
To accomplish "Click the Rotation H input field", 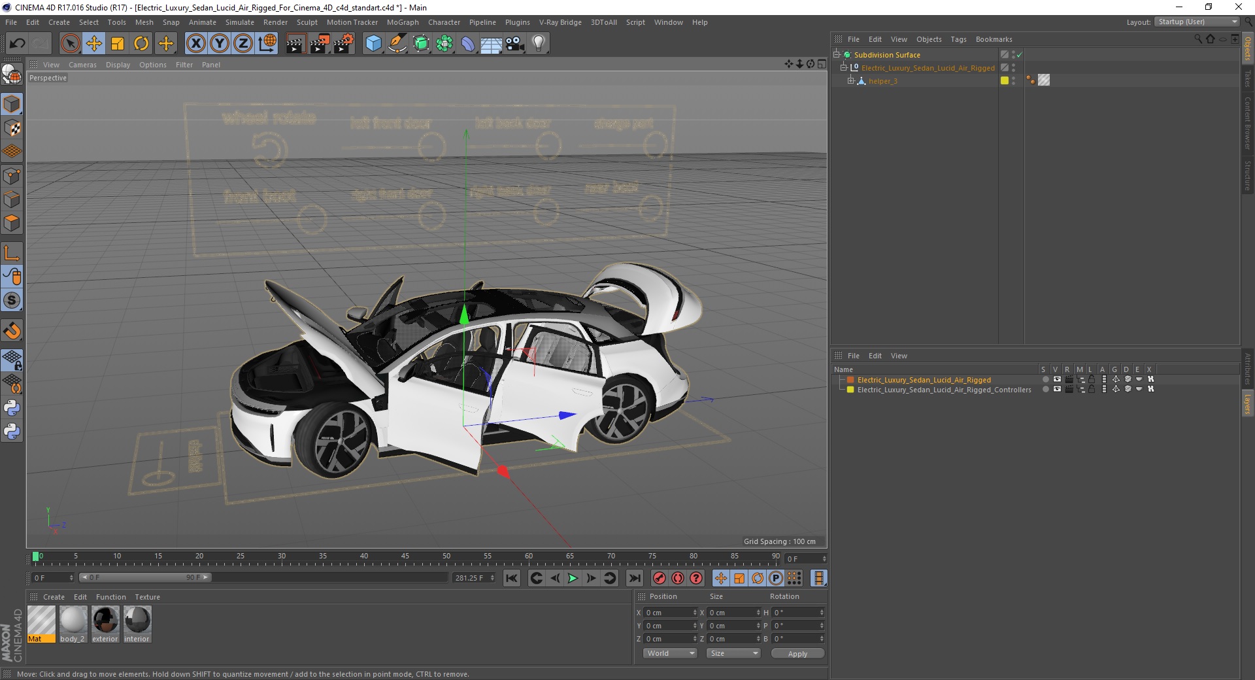I will tap(798, 613).
